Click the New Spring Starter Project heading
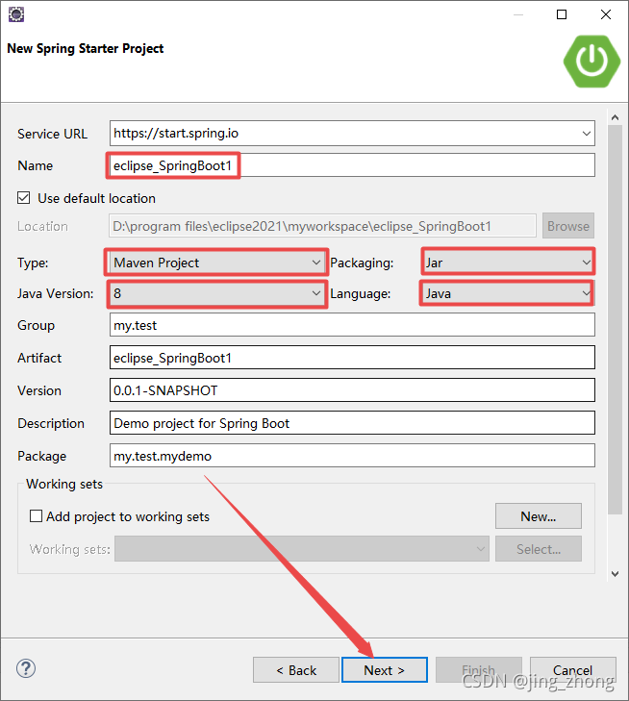Screen dimensions: 629x701 pos(86,48)
